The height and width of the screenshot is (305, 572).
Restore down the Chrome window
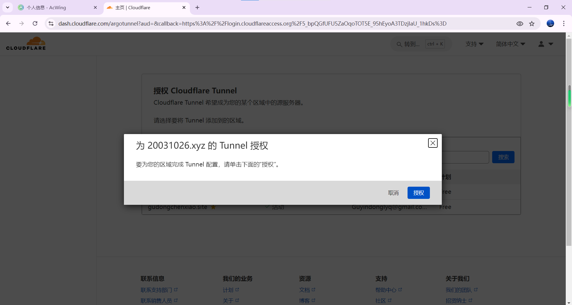tap(546, 7)
